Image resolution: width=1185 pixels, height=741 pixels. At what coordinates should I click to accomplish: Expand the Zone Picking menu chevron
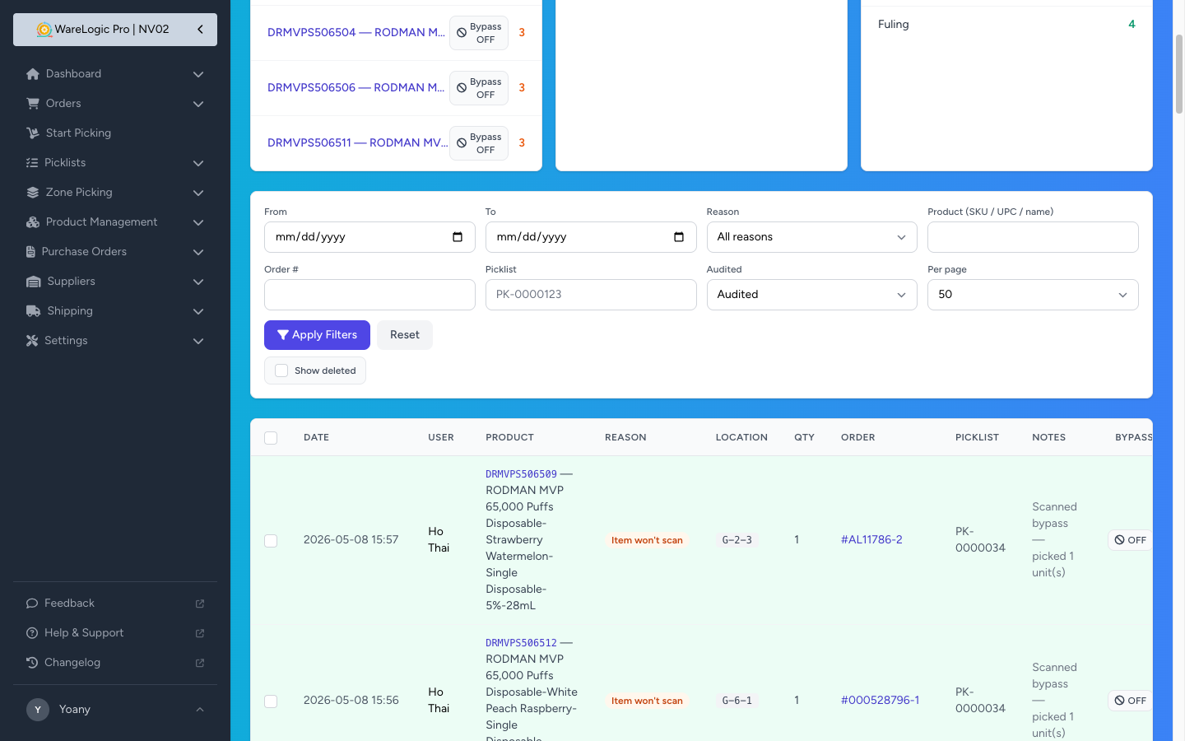(x=198, y=193)
